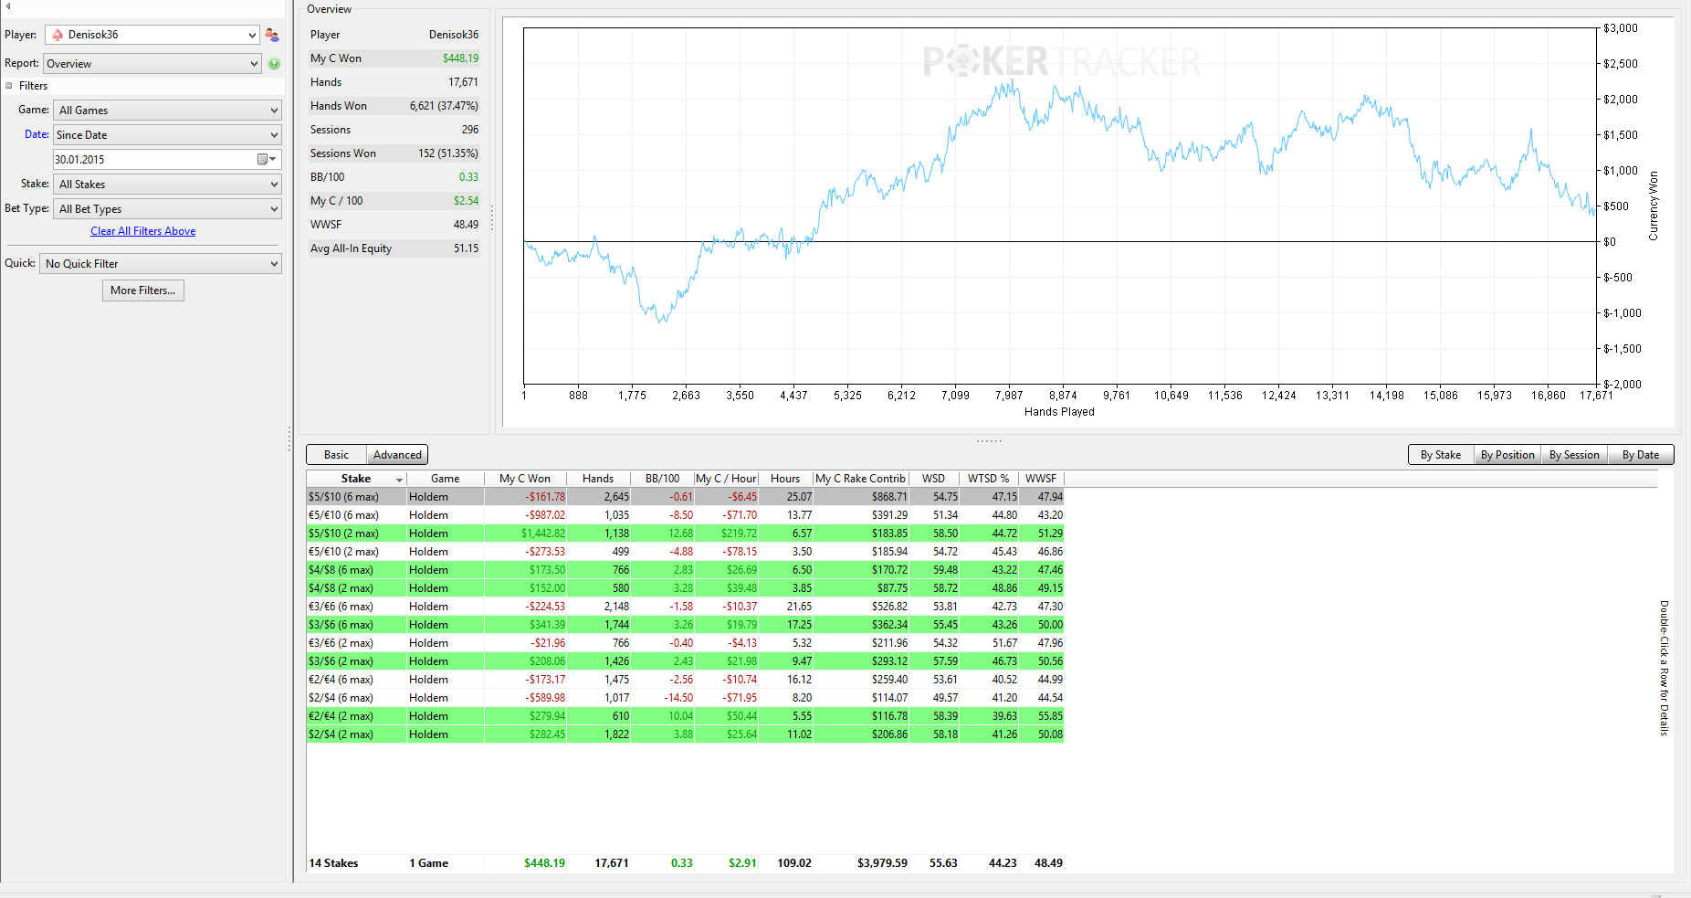Sort by the Game column header
The height and width of the screenshot is (898, 1691).
pos(446,479)
